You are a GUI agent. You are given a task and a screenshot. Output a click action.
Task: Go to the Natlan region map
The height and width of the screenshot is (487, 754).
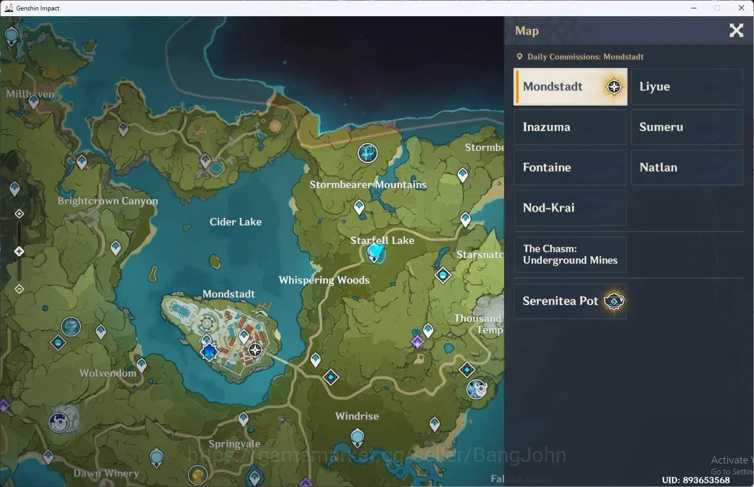(687, 167)
